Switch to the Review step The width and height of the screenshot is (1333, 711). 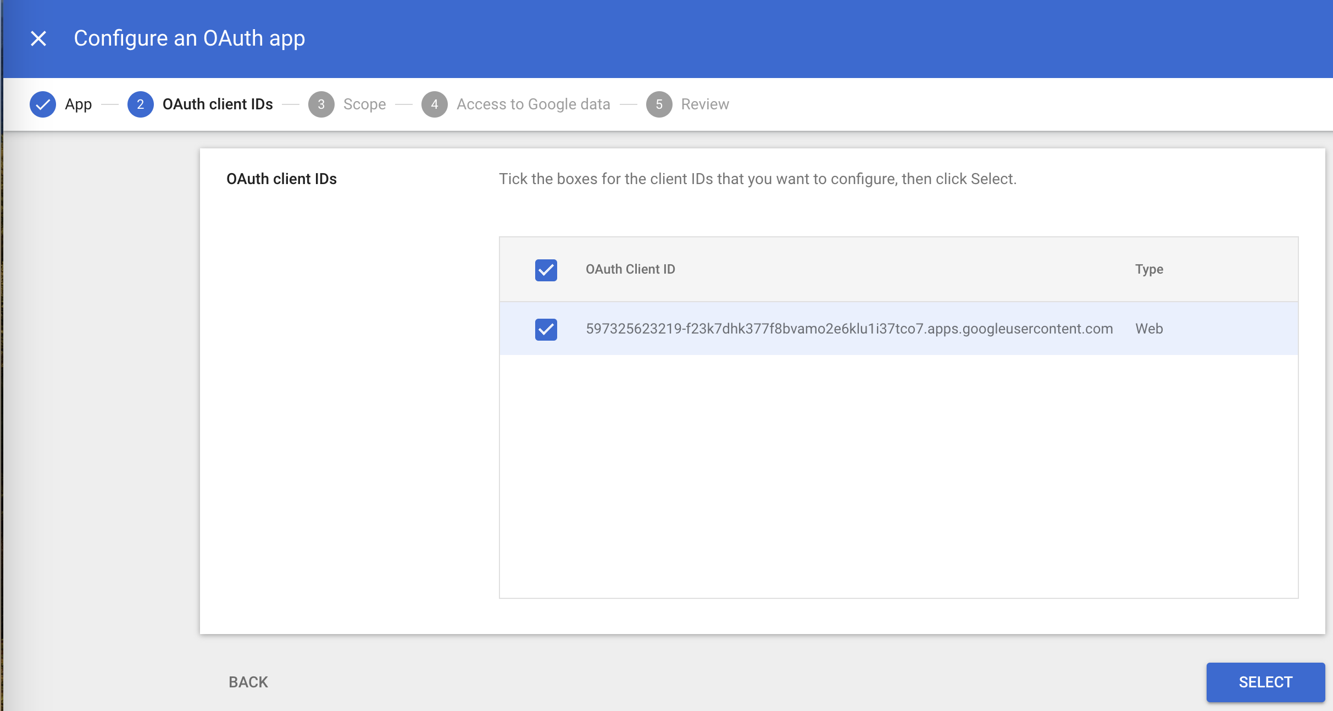click(704, 104)
